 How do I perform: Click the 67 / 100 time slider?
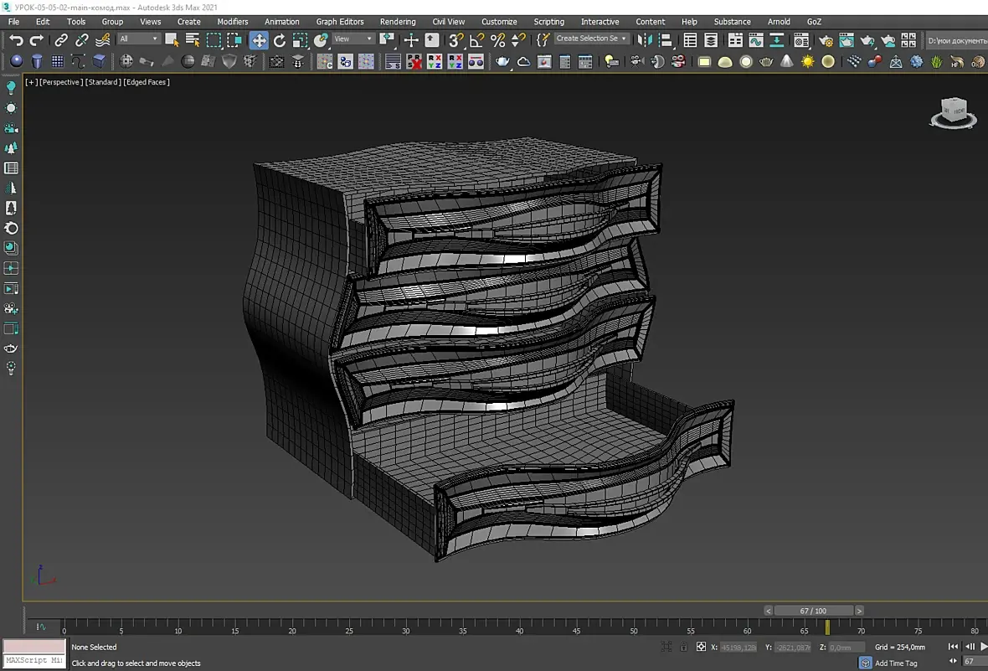813,611
